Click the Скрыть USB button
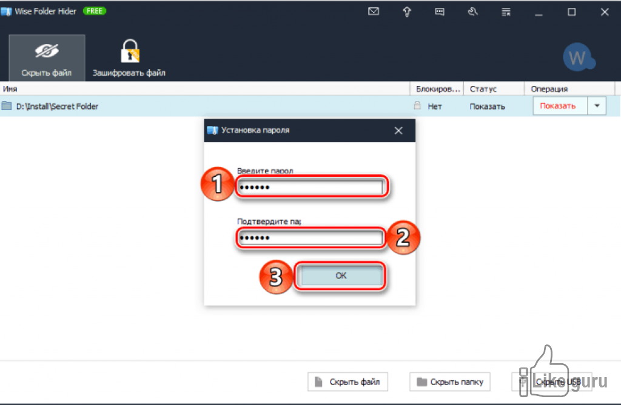This screenshot has width=621, height=405. coord(552,381)
